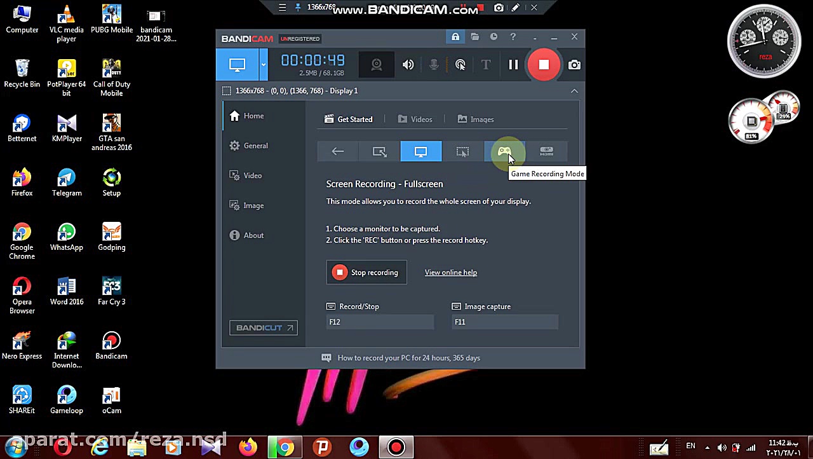The width and height of the screenshot is (813, 459).
Task: Select the Word 2016 desktop icon
Action: tap(67, 291)
